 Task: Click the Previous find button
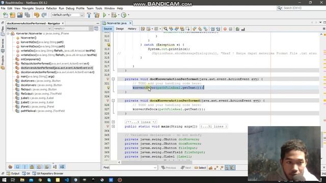click(x=169, y=168)
